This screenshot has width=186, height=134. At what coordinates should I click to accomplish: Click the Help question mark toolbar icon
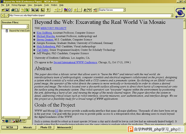coord(48,10)
